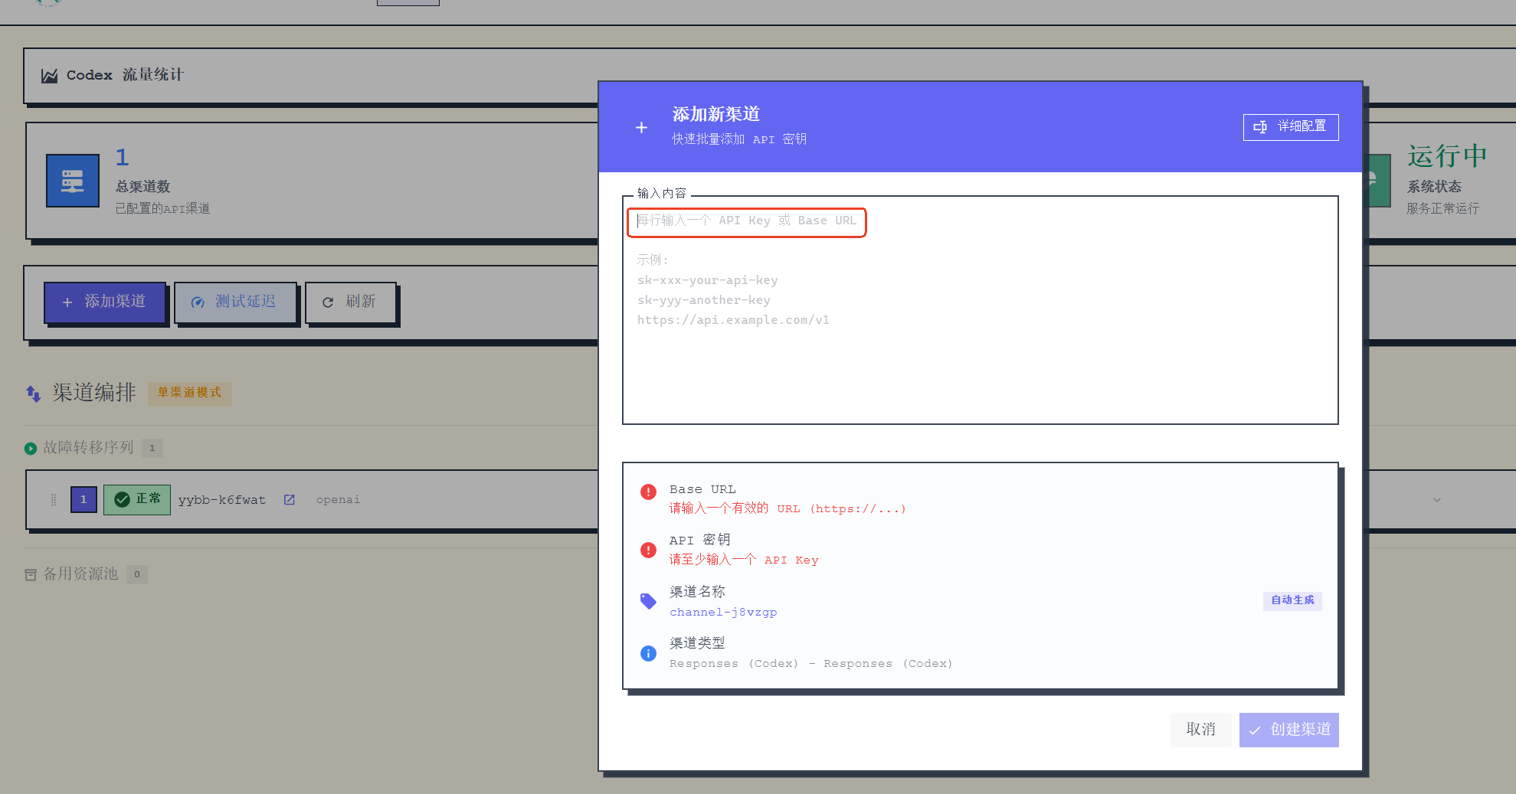Screen dimensions: 1516x794
Task: Click the 单渠道模式 badge
Action: point(189,393)
